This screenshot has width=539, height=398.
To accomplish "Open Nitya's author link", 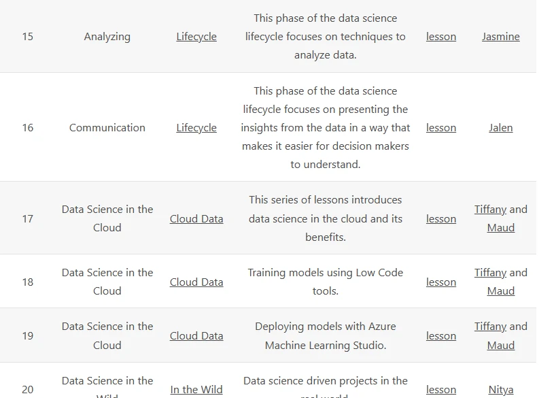I will 501,390.
